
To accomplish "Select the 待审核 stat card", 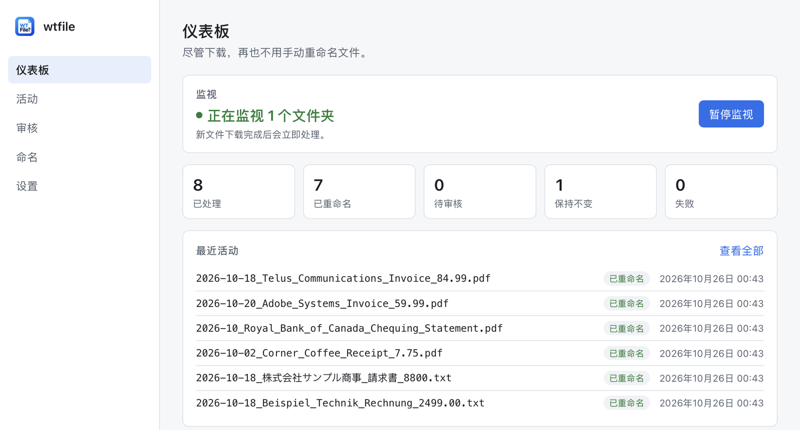I will pyautogui.click(x=480, y=192).
